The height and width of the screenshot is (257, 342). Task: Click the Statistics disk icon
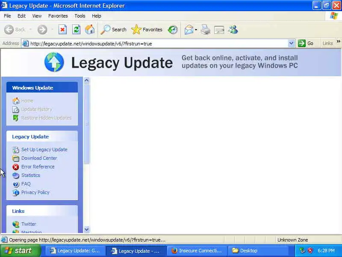(x=16, y=176)
